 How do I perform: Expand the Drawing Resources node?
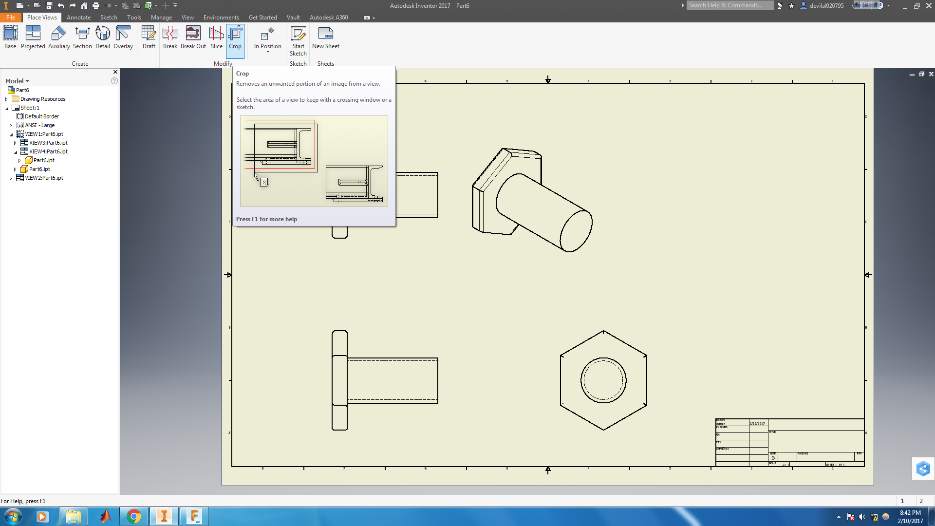click(6, 98)
